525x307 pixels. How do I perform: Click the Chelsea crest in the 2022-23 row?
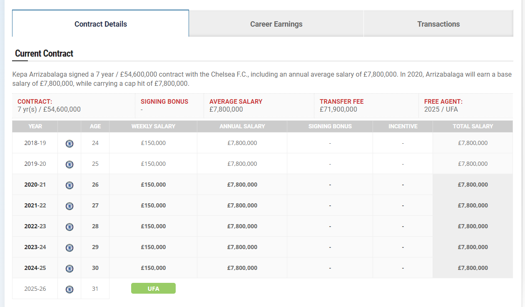click(x=70, y=227)
